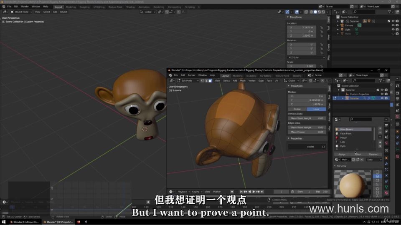Image resolution: width=401 pixels, height=225 pixels.
Task: Hide Light in back window outliner
Action: coord(393,29)
